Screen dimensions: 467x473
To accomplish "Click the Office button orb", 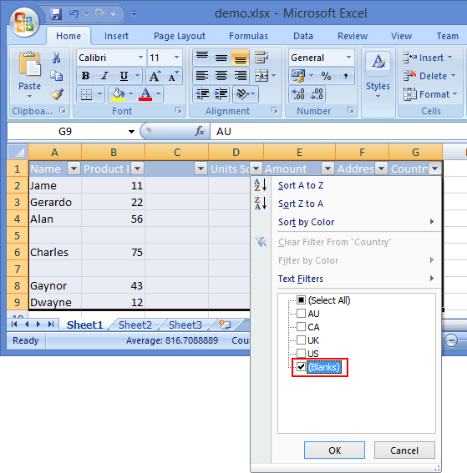I will click(24, 22).
